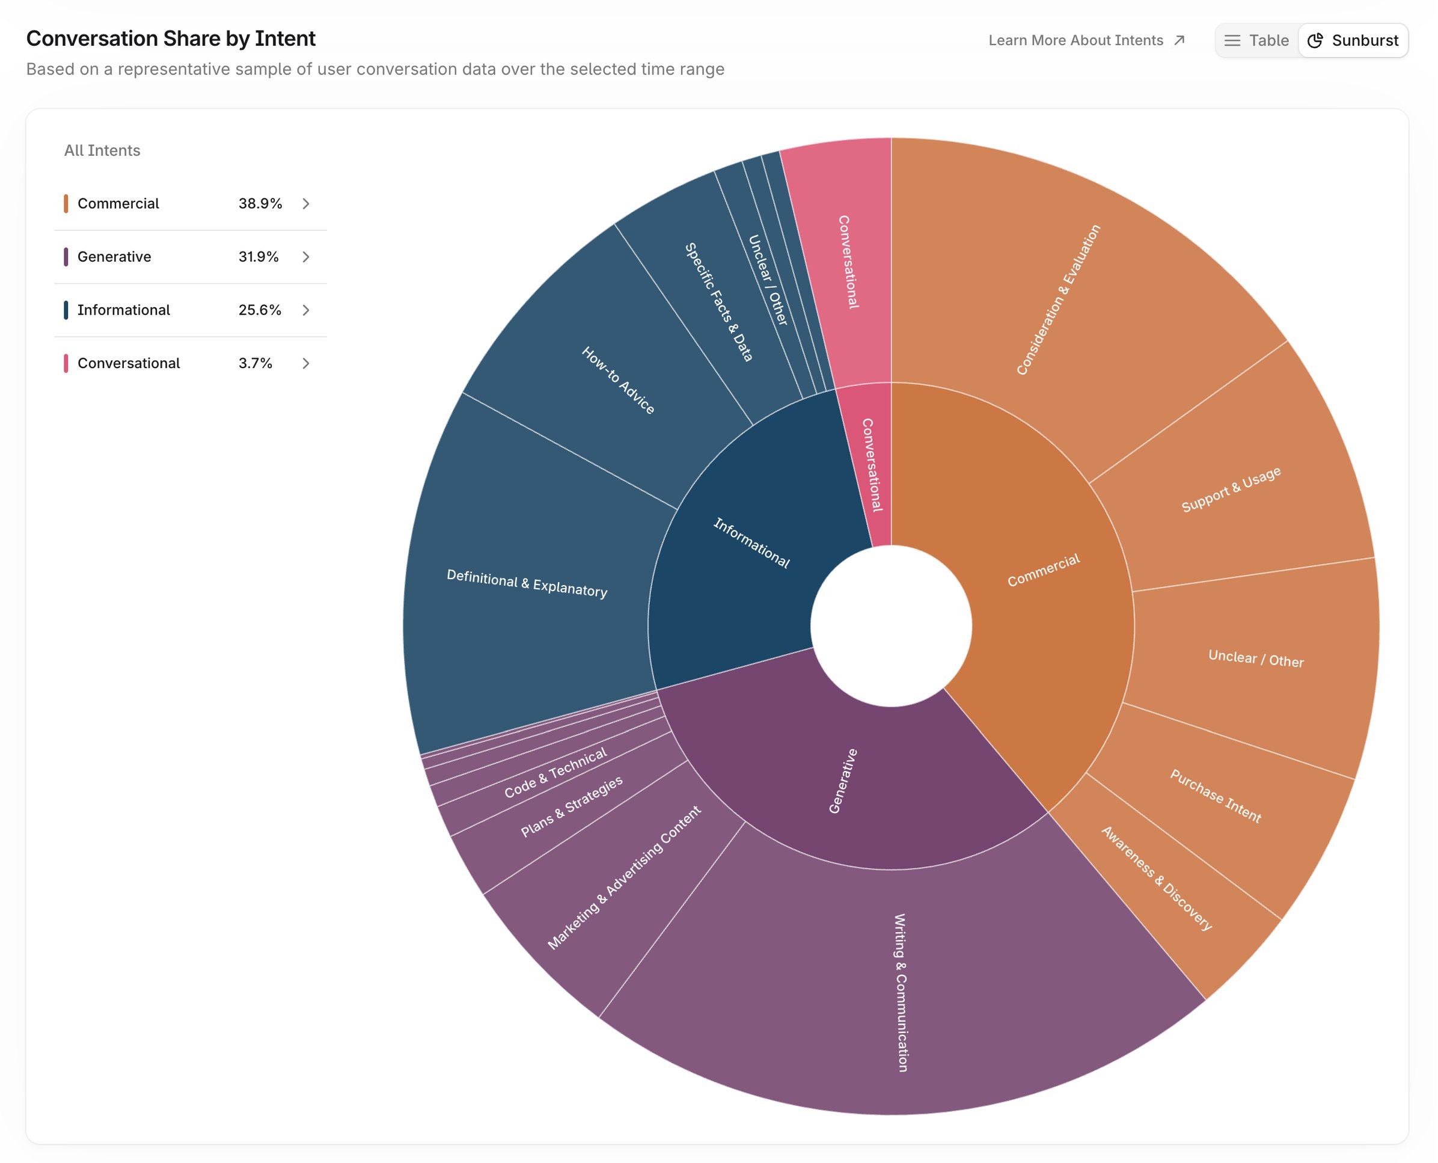Select Generative in the intents list

point(190,257)
